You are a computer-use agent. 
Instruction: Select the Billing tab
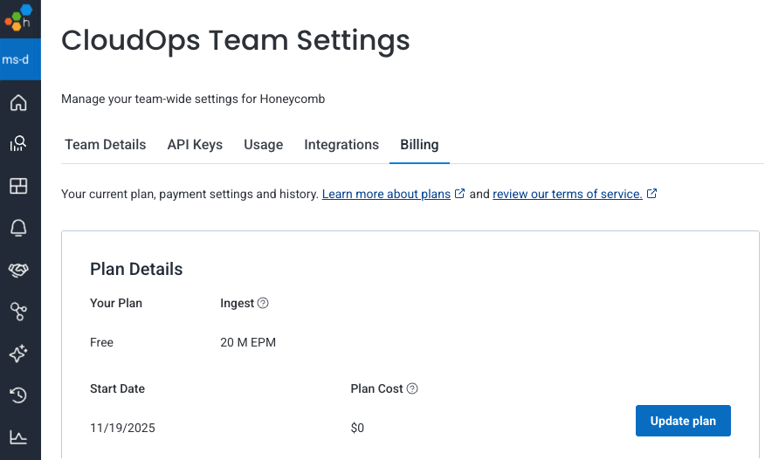tap(419, 145)
